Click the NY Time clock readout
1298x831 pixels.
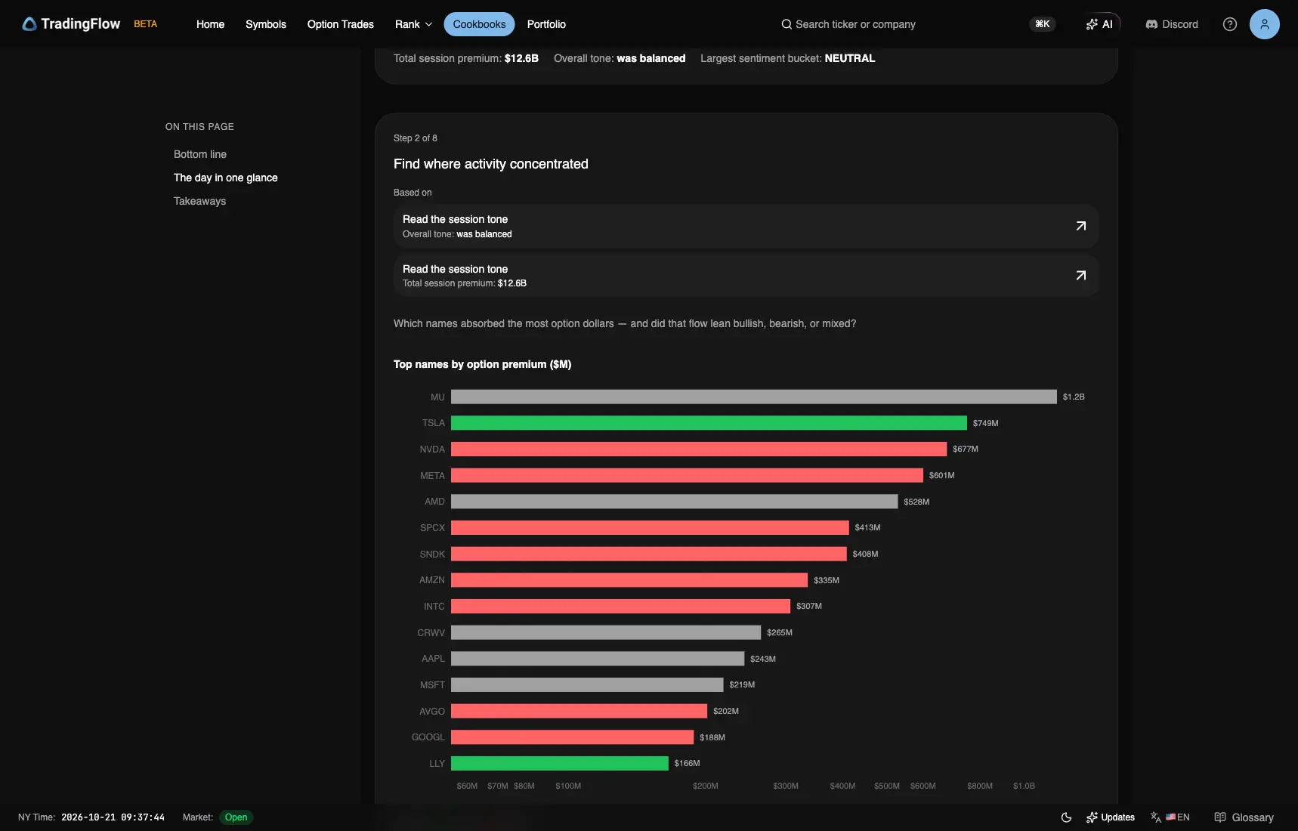pyautogui.click(x=113, y=817)
